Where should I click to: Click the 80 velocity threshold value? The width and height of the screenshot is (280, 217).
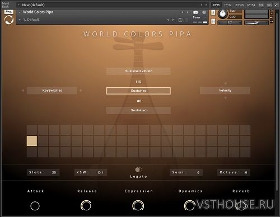point(139,101)
